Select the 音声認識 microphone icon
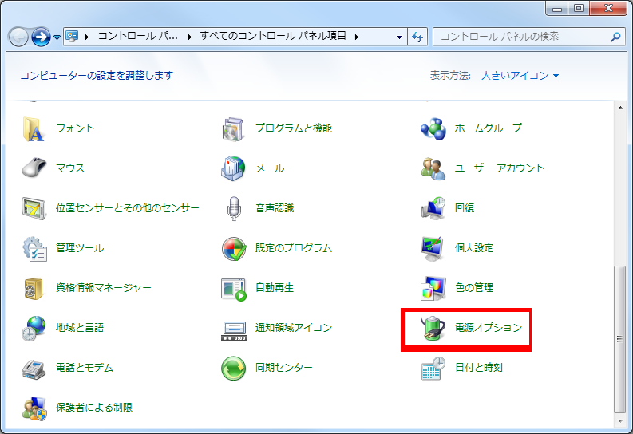Screen dimensions: 633x434 [x=234, y=208]
